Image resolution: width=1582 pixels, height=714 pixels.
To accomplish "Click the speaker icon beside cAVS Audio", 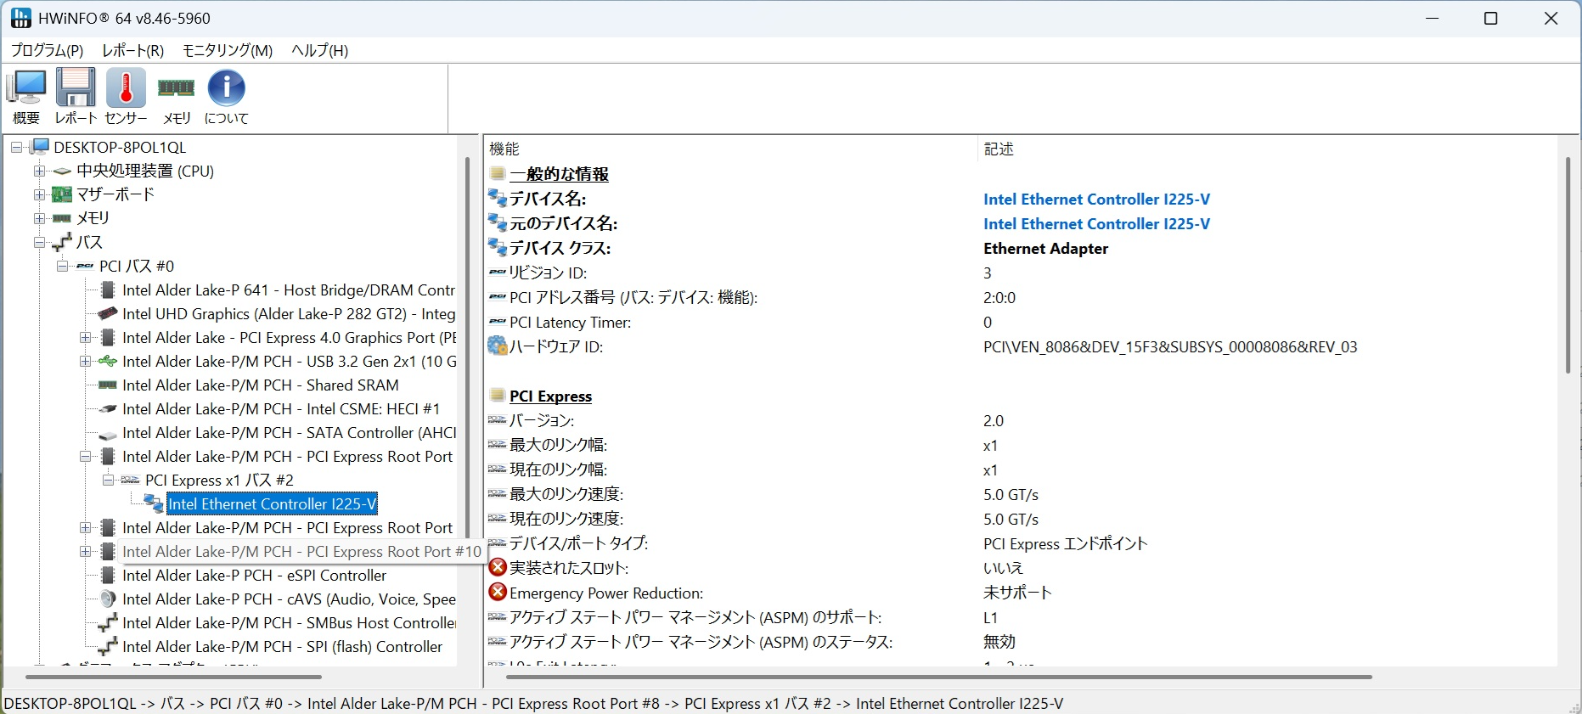I will (x=108, y=599).
